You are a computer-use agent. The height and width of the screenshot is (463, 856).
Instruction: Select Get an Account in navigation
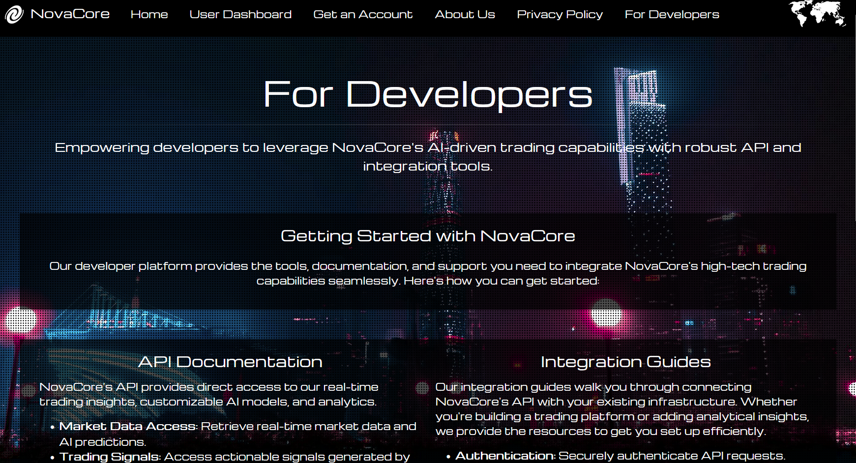click(363, 15)
